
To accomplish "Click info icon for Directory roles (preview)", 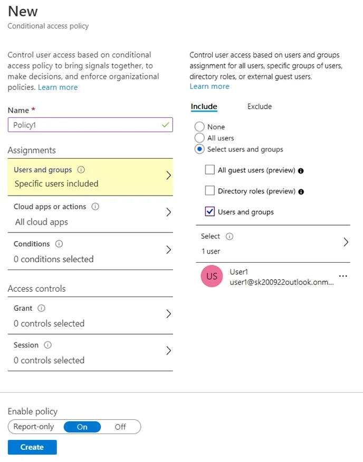I will [x=301, y=192].
